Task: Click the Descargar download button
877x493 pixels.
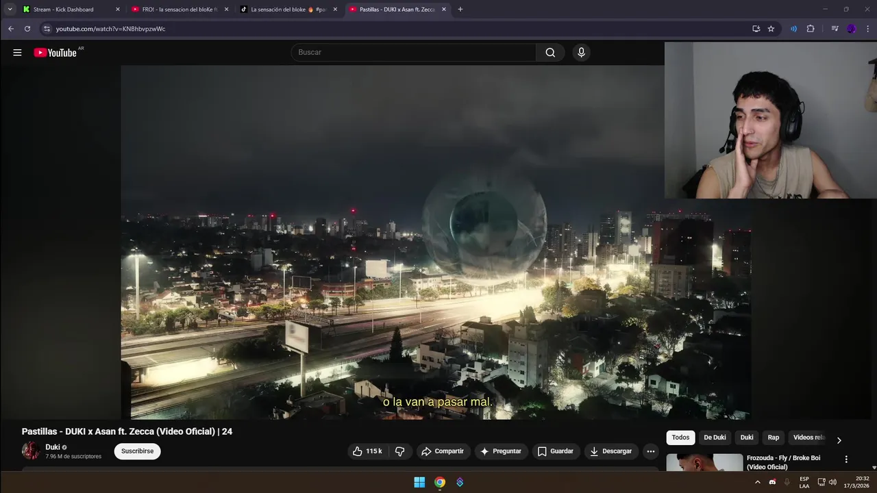Action: click(x=611, y=451)
